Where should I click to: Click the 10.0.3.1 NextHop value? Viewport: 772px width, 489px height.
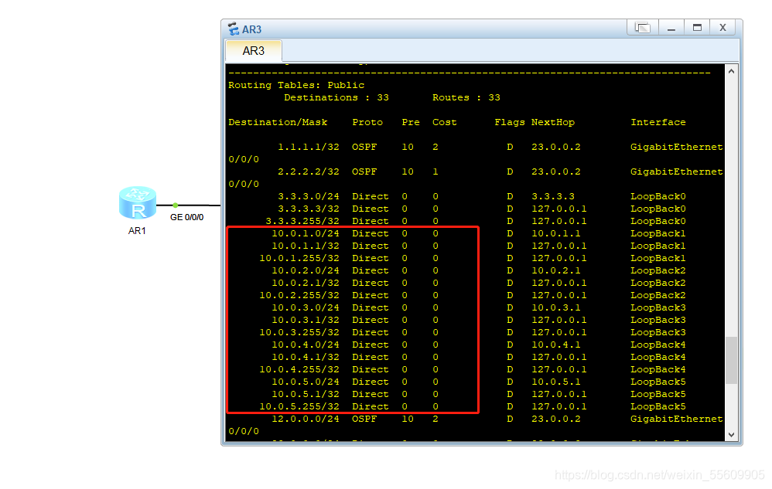tap(556, 307)
